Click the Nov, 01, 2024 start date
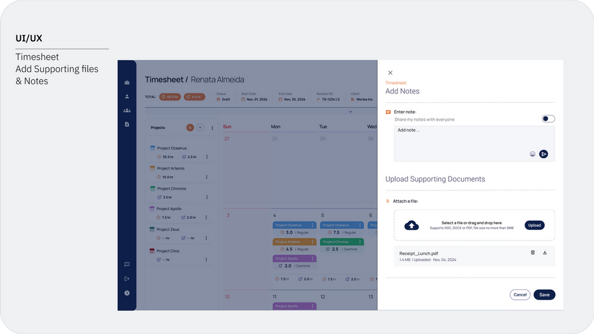Screen dimensions: 594x334 [x=257, y=99]
